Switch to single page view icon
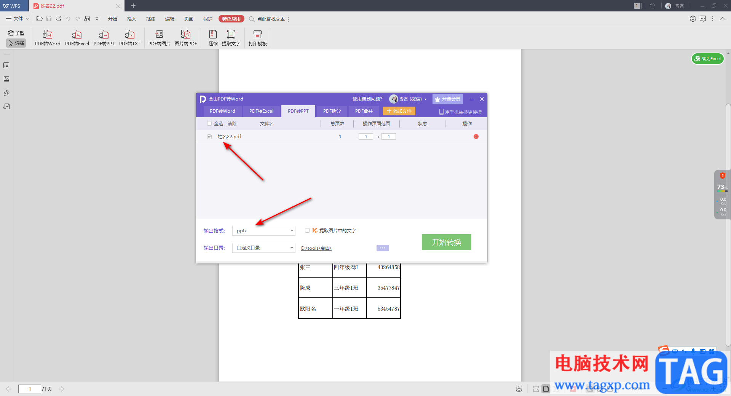 [x=546, y=389]
